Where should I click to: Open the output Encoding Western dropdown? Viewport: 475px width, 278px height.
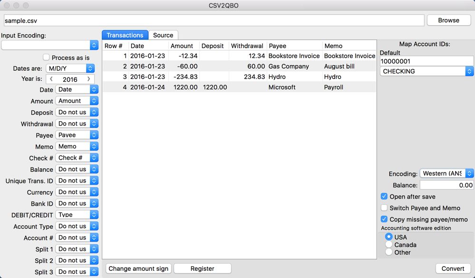click(x=446, y=173)
